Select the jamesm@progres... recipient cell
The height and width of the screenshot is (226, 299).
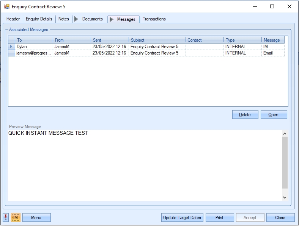(x=34, y=53)
